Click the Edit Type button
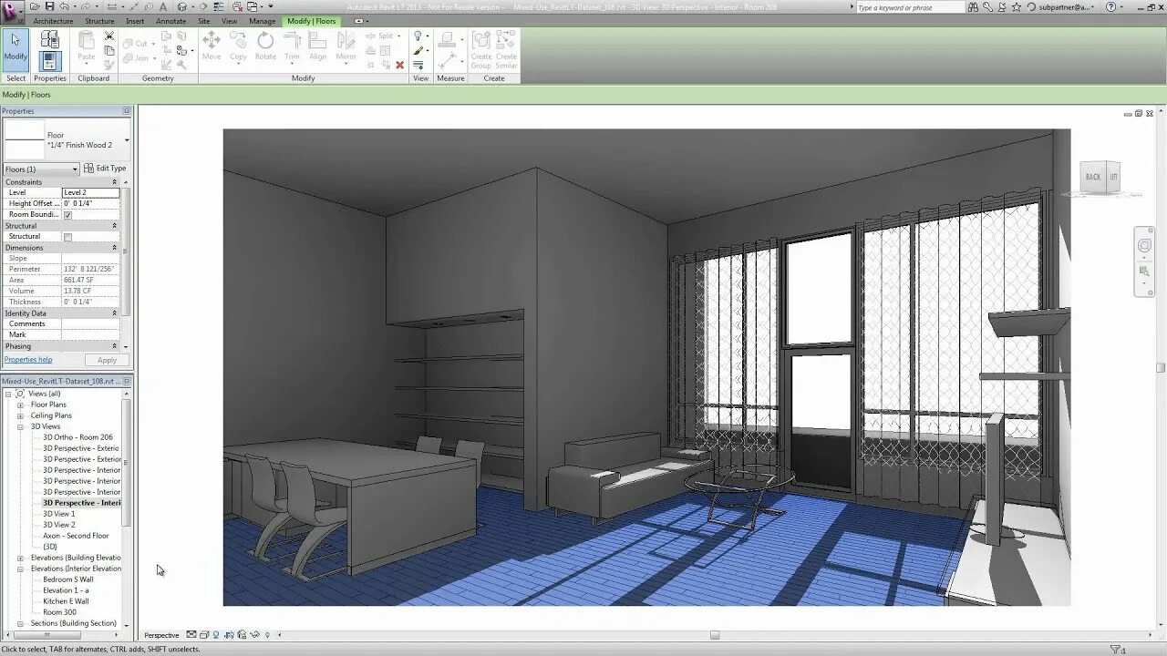 click(x=106, y=169)
